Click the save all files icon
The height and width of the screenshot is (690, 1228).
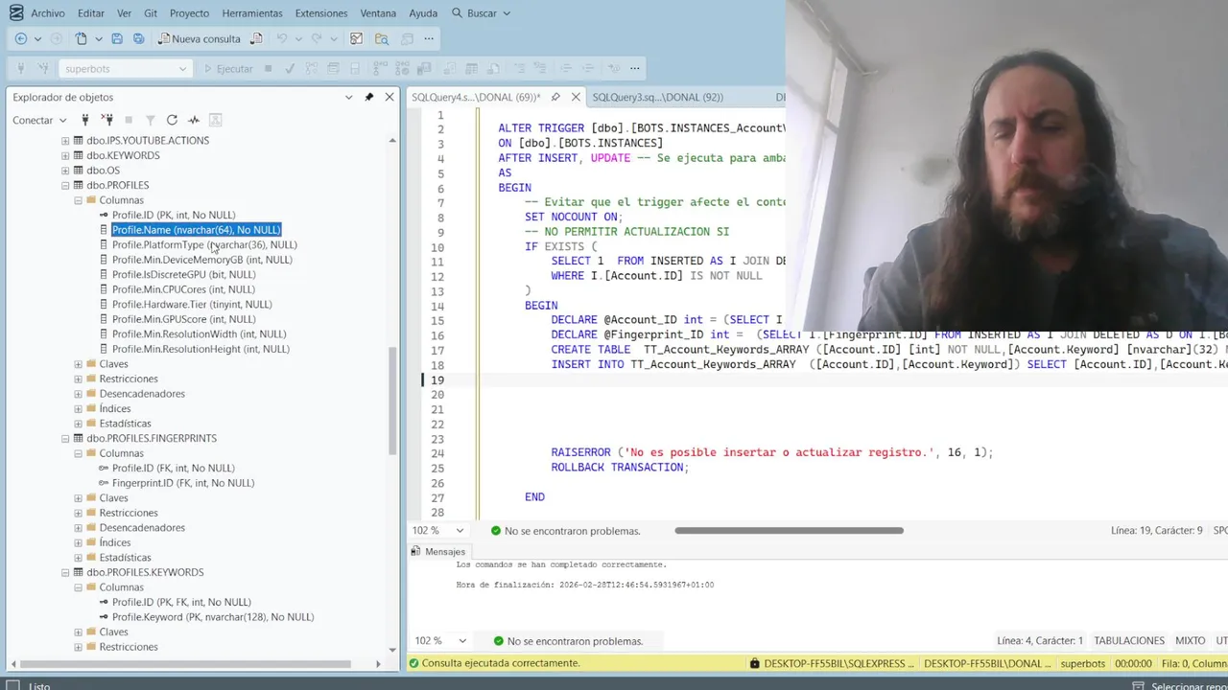point(139,38)
